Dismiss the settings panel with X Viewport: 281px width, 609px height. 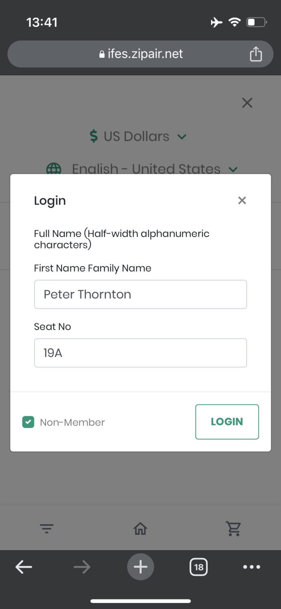[247, 103]
